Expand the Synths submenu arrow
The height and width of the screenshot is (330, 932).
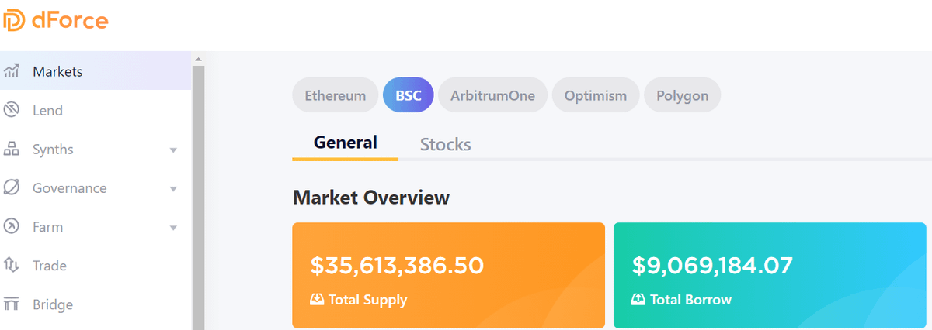point(173,150)
